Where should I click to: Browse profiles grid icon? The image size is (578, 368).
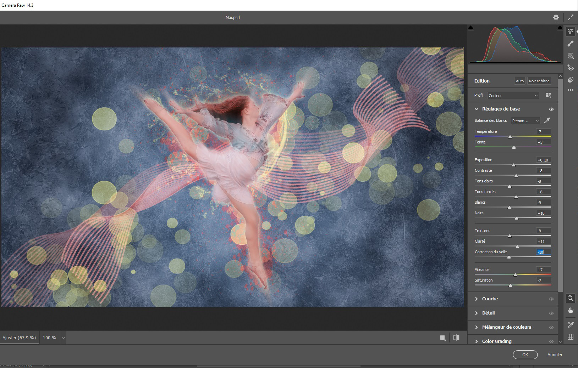pos(548,95)
